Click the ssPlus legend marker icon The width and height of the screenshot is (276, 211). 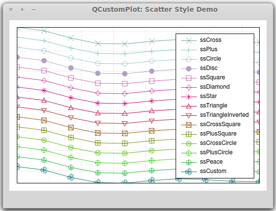click(x=188, y=50)
